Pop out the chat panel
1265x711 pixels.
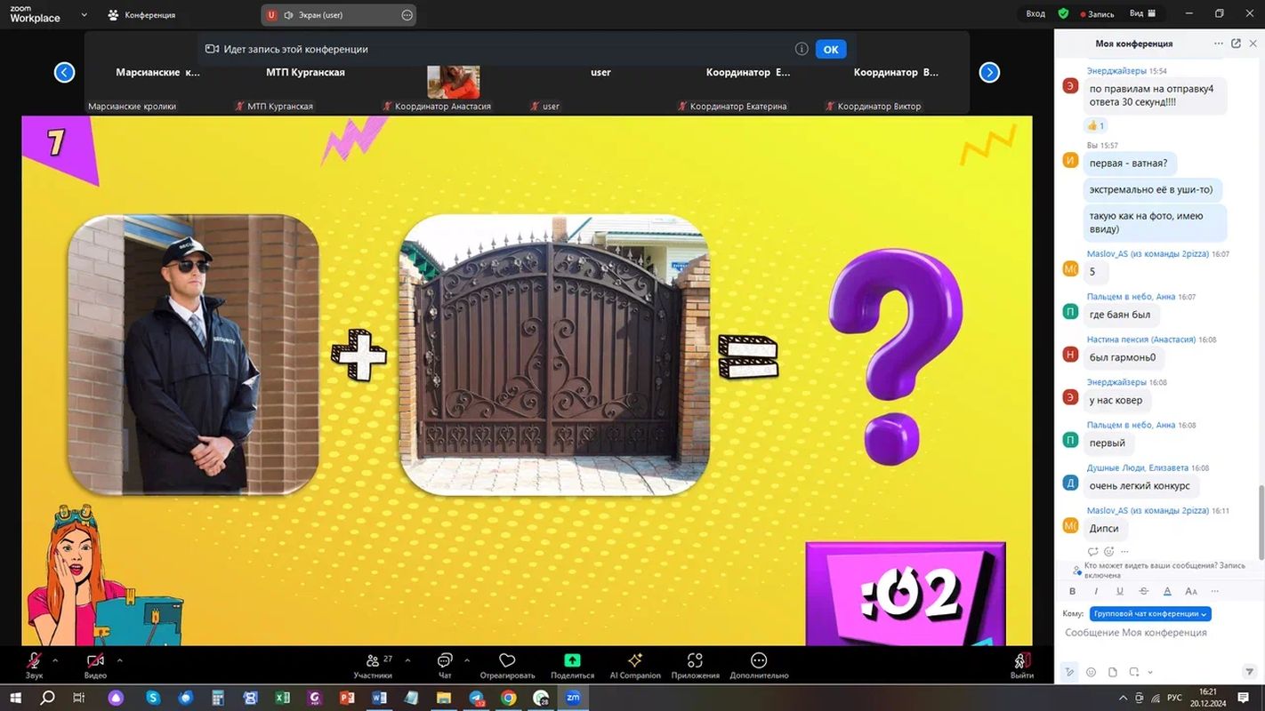[x=1236, y=44]
